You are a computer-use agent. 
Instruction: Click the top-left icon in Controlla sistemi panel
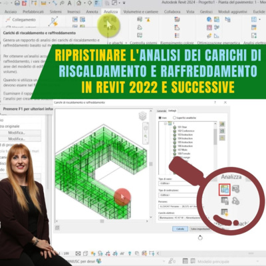(140, 19)
